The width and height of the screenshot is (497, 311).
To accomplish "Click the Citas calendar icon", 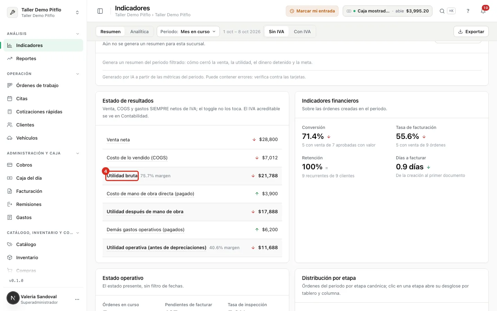I will click(10, 98).
